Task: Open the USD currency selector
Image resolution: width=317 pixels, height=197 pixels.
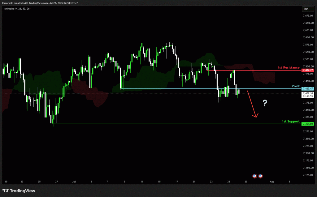Action: [306, 9]
